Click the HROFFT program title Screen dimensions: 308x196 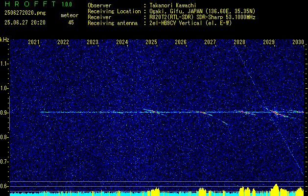30,4
